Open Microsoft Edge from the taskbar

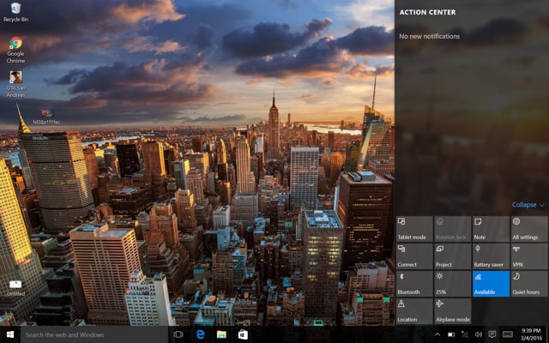coord(200,334)
